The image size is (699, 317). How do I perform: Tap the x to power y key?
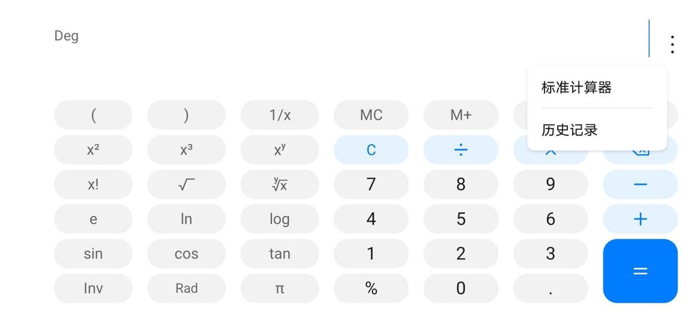280,150
